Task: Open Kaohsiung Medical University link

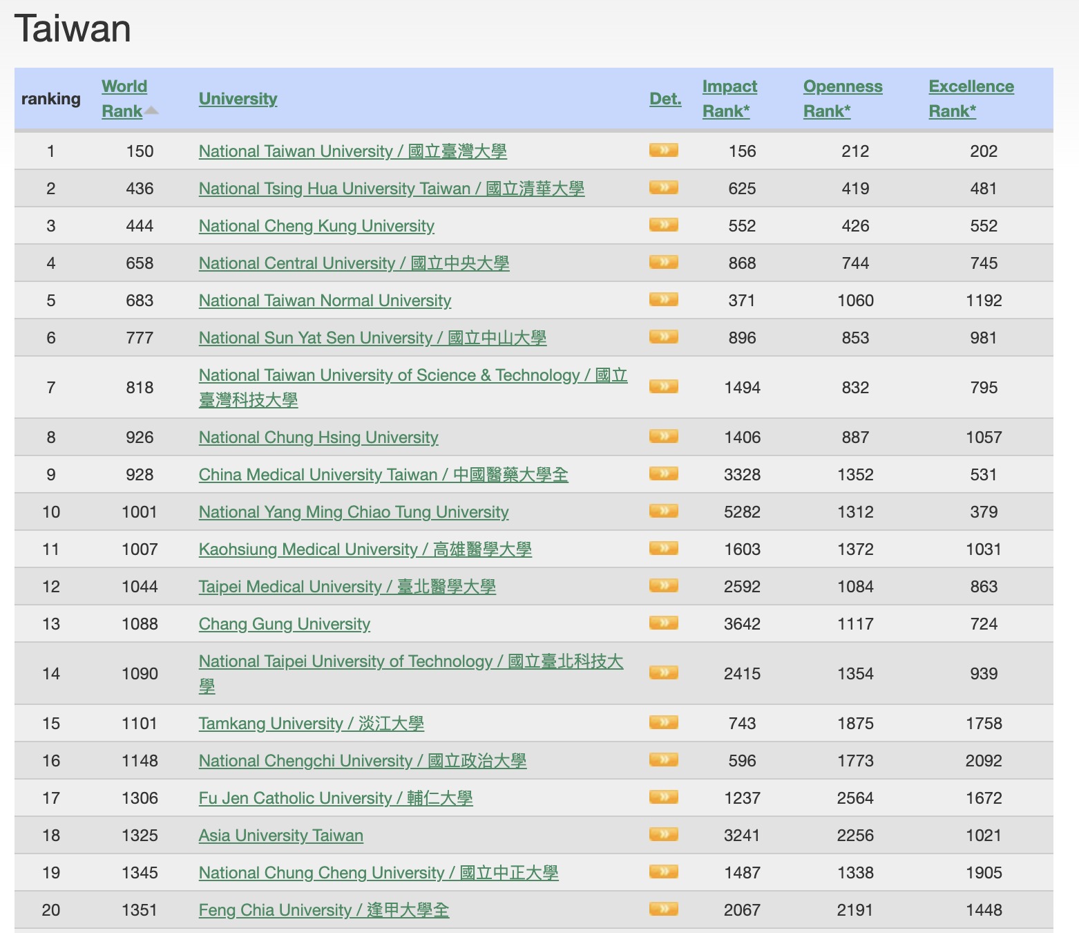Action: coord(365,549)
